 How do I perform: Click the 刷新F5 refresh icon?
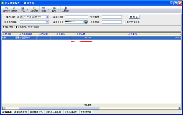coord(14,9)
